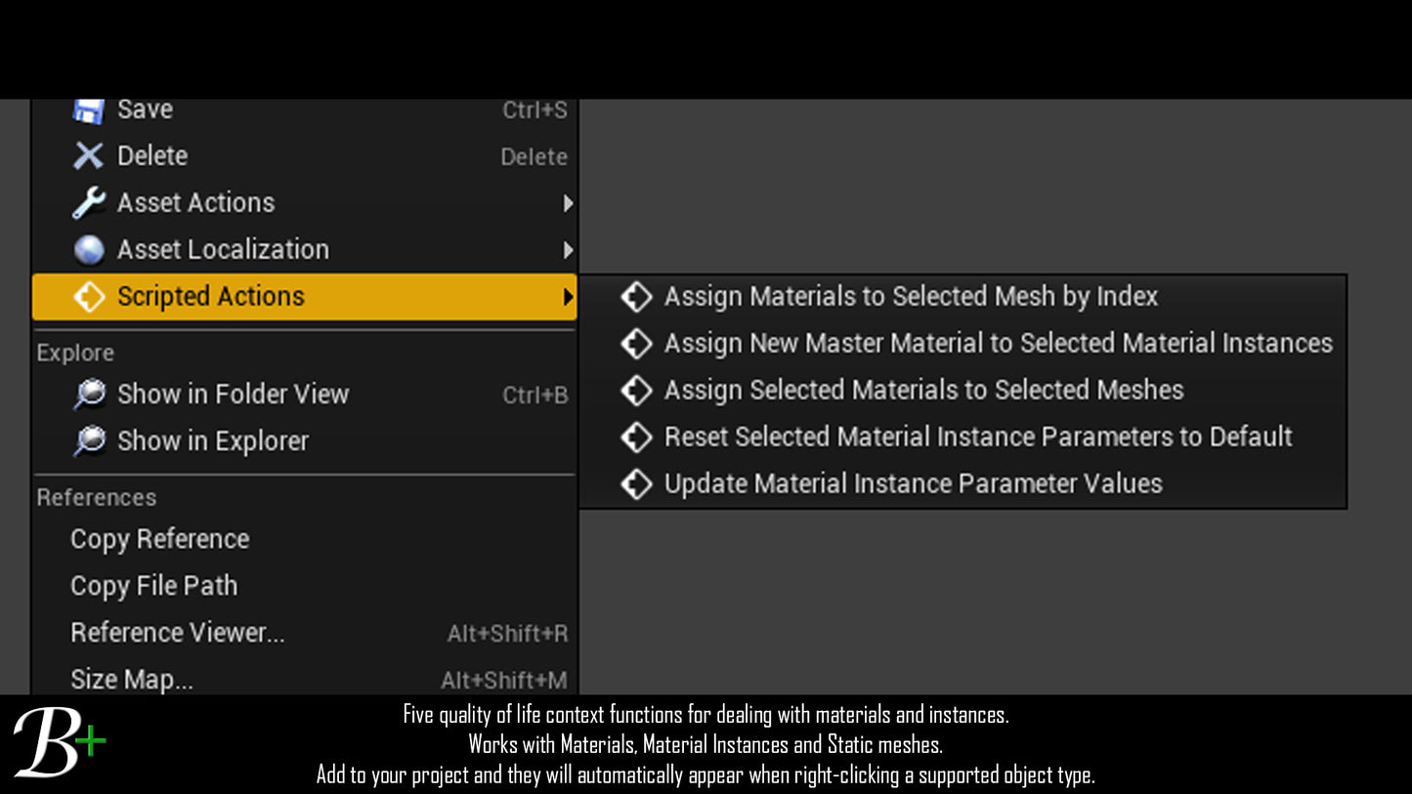Click the magnifier icon for Show in Explorer
The image size is (1412, 794).
point(89,441)
